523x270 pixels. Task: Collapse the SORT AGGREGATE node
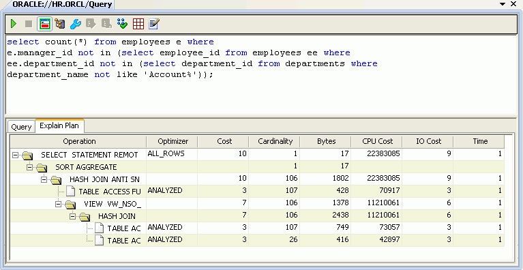(30, 167)
